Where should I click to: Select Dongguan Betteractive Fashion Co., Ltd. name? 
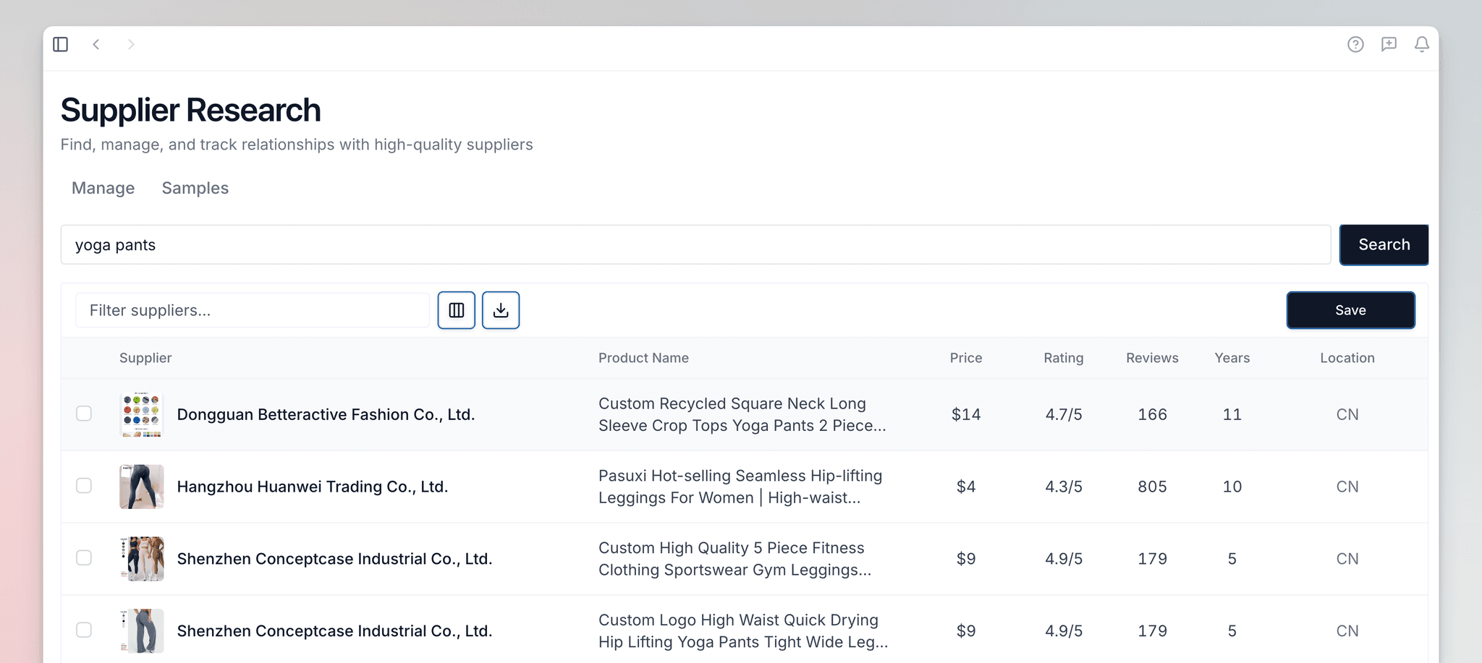[x=326, y=414]
